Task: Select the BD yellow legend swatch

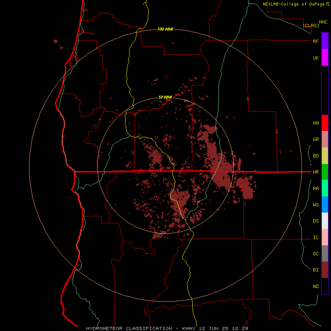Action: coord(325,156)
